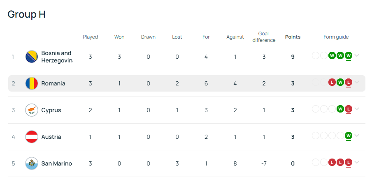
Task: Open the Romania team link
Action: point(53,83)
